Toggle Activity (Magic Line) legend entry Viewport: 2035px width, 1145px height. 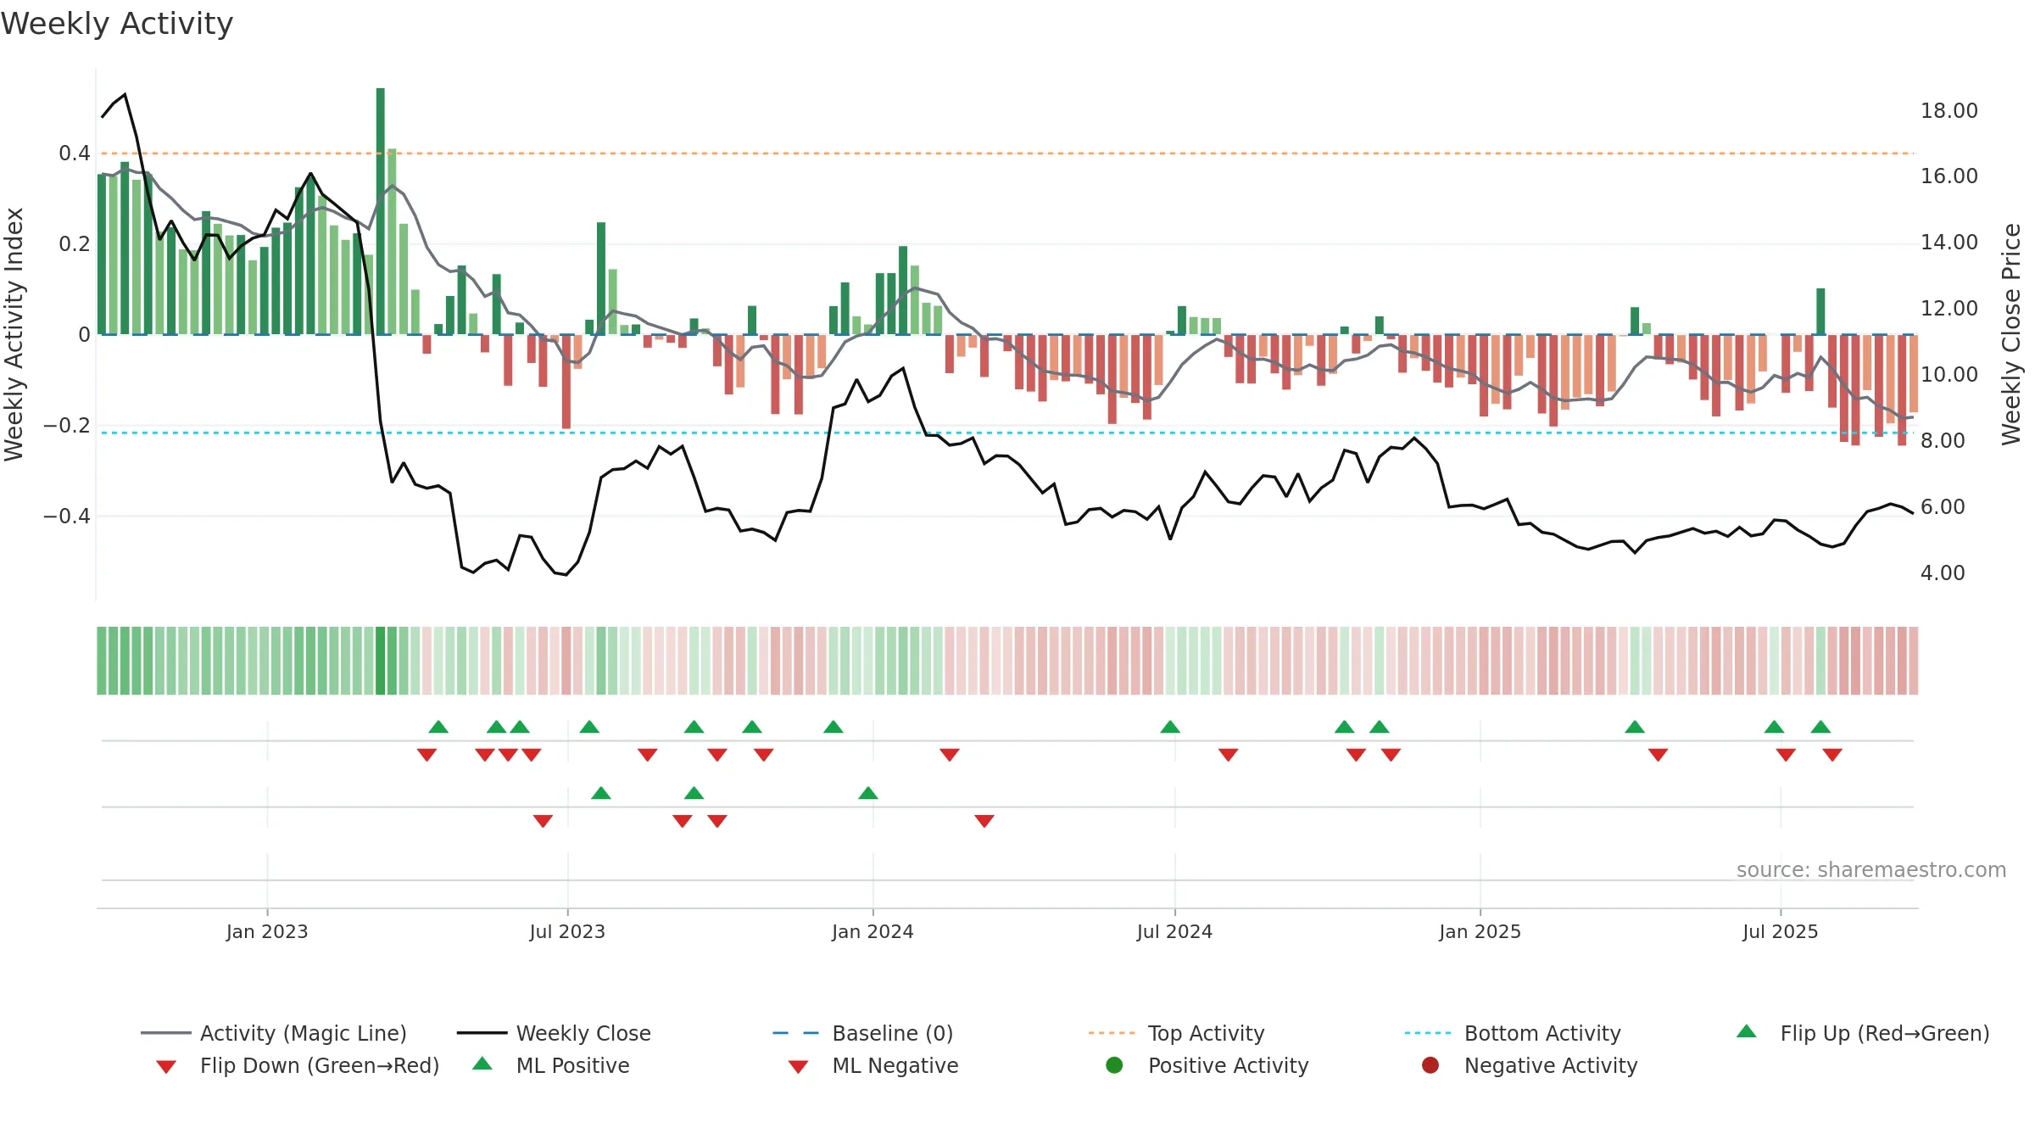[273, 1033]
